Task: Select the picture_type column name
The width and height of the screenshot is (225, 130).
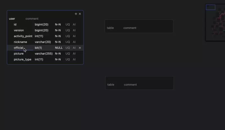Action: (x=22, y=59)
